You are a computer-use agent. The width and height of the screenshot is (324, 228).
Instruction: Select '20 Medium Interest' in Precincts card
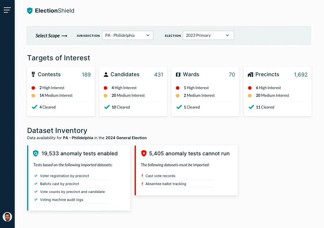pos(272,95)
